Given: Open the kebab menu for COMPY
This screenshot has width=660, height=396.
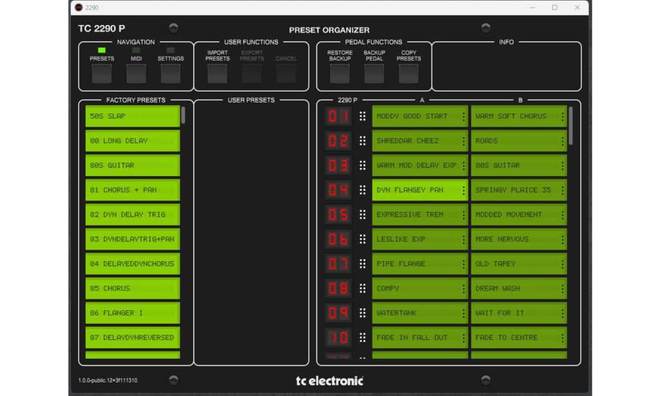Looking at the screenshot, I should tap(463, 288).
